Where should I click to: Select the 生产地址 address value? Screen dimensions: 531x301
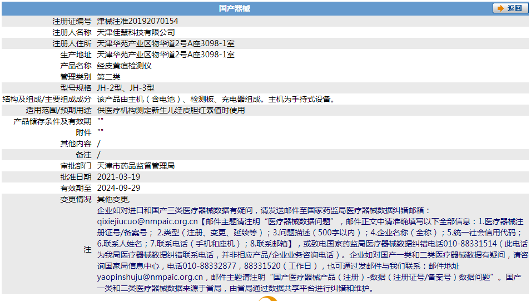pyautogui.click(x=166, y=55)
